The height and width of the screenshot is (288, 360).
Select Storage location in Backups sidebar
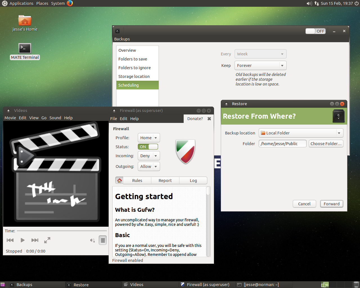(x=138, y=76)
